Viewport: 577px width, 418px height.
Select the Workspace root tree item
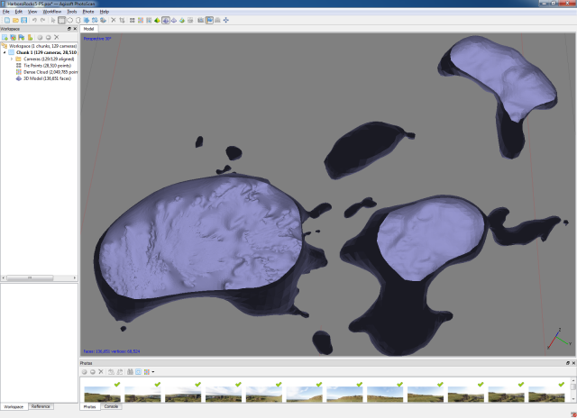click(x=39, y=46)
